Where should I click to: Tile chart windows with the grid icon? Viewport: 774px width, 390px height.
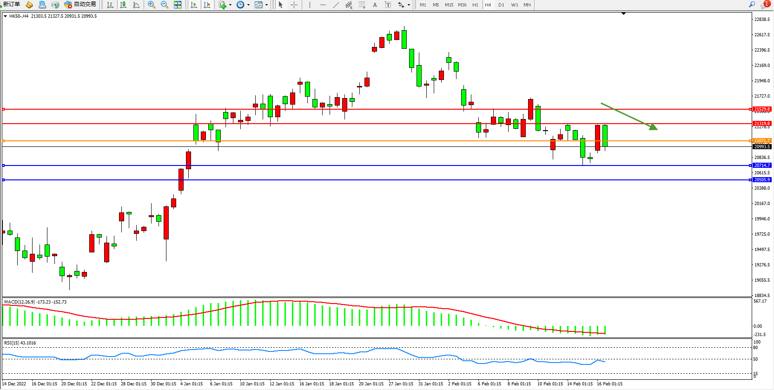(x=178, y=5)
